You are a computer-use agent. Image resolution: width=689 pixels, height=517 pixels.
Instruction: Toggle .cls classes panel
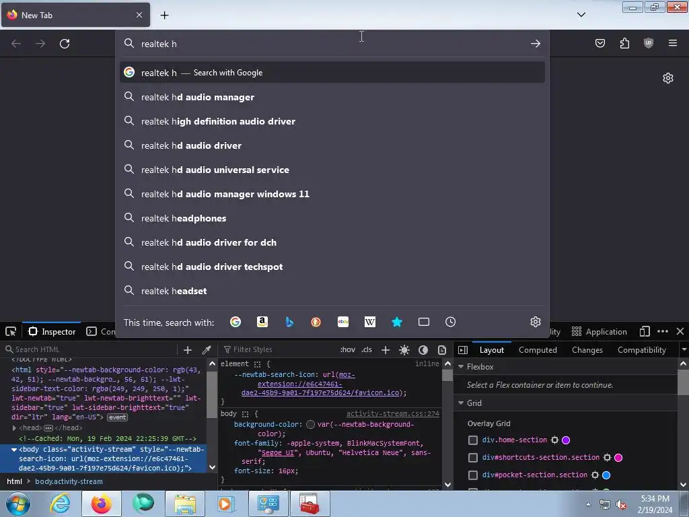tap(367, 350)
